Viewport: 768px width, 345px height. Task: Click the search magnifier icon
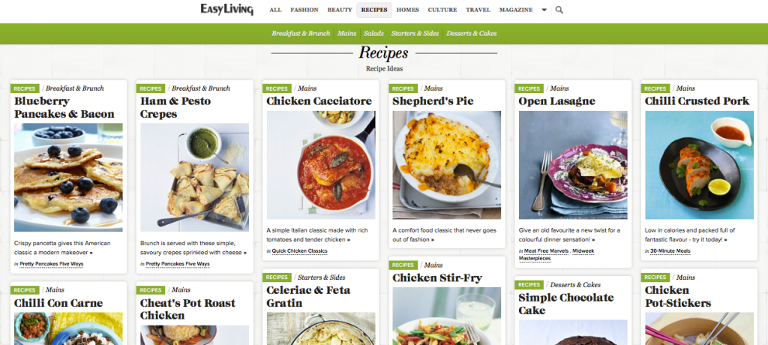click(x=559, y=10)
